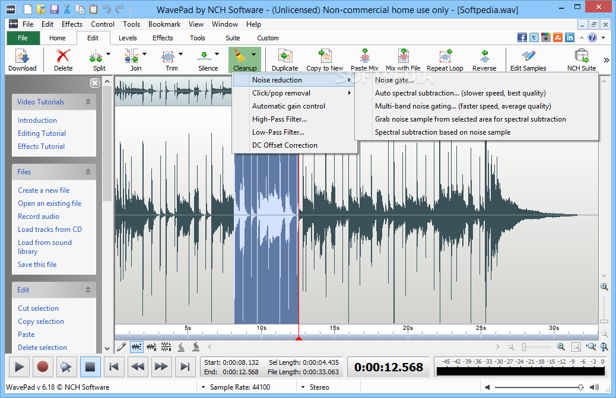Viewport: 616px width, 398px height.
Task: Open the Silence dropdown arrow
Action: coord(217,54)
